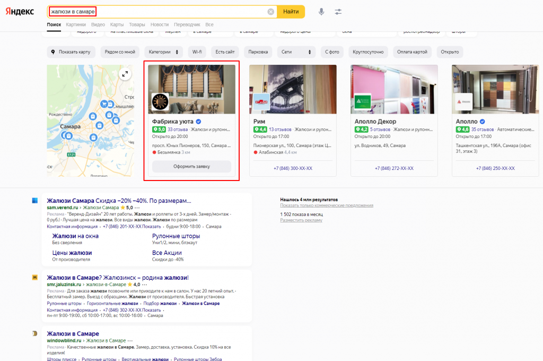Screen dimensions: 543x361
Task: Open the Сети dropdown
Action: pos(296,52)
